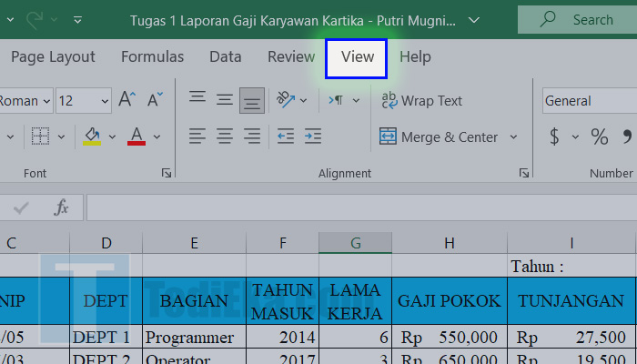
Task: Click the Redo arrow icon
Action: click(34, 19)
